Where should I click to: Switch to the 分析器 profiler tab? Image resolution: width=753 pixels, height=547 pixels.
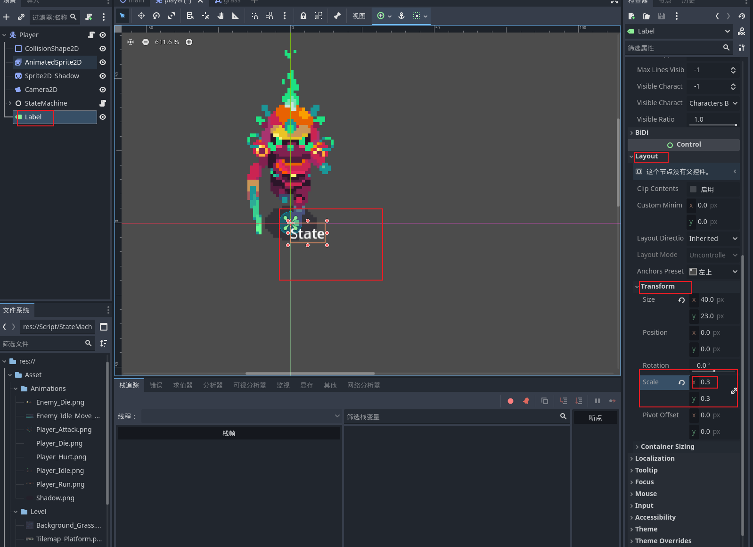click(x=213, y=385)
